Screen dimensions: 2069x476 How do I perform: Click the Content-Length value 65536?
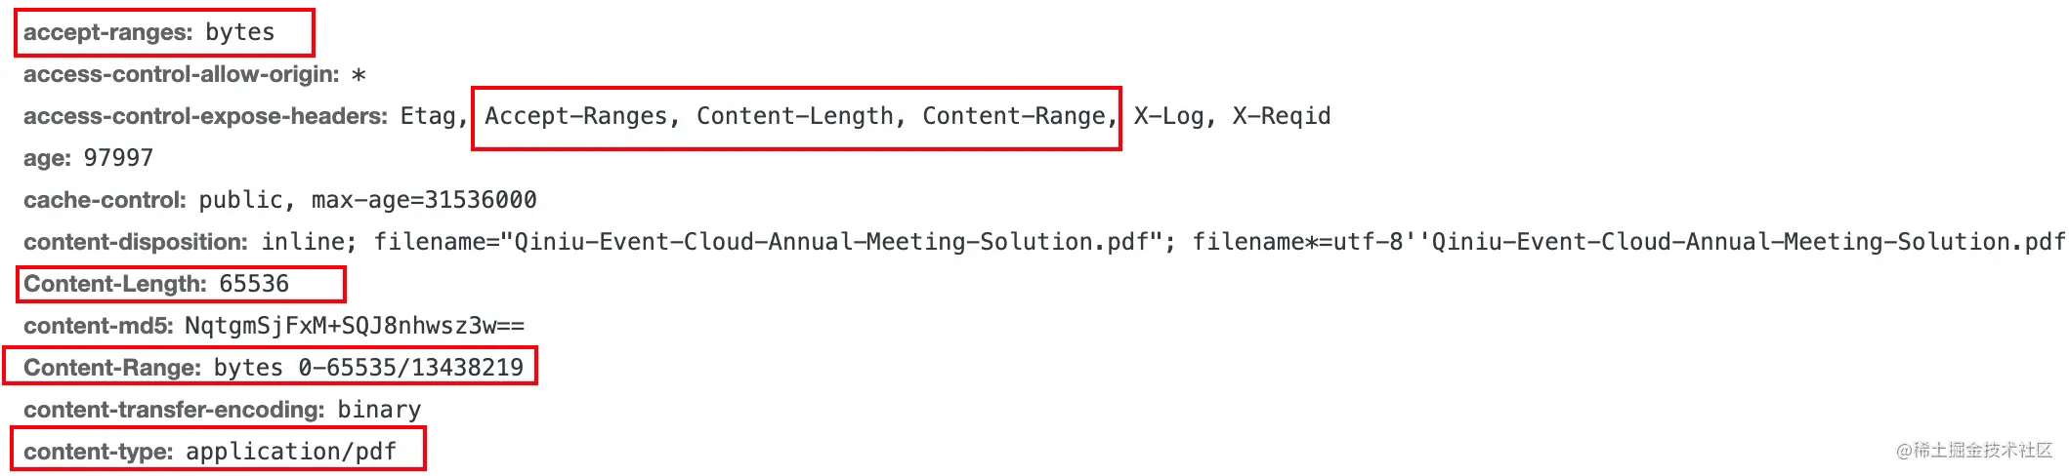pos(254,284)
